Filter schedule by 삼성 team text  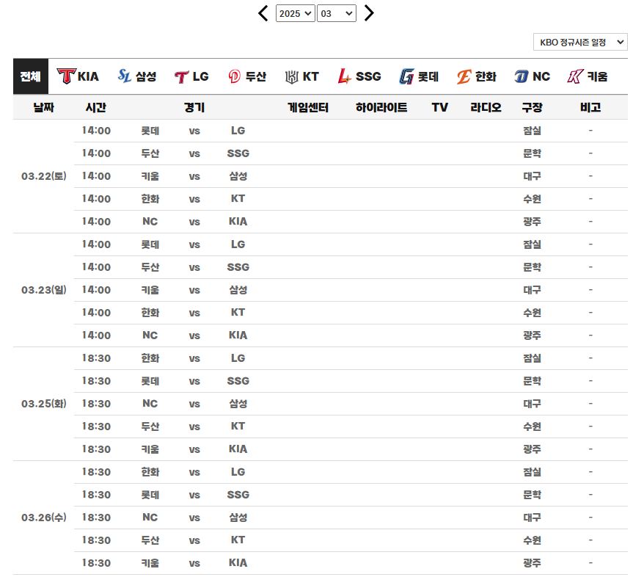click(146, 76)
